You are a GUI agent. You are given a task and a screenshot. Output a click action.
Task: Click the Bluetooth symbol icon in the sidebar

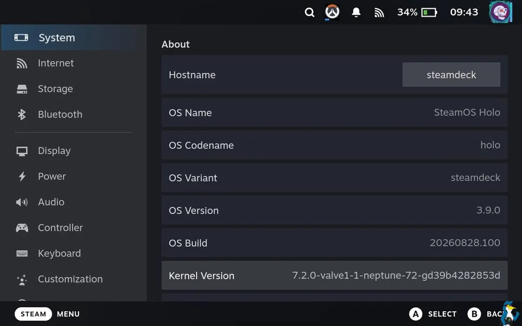[22, 115]
